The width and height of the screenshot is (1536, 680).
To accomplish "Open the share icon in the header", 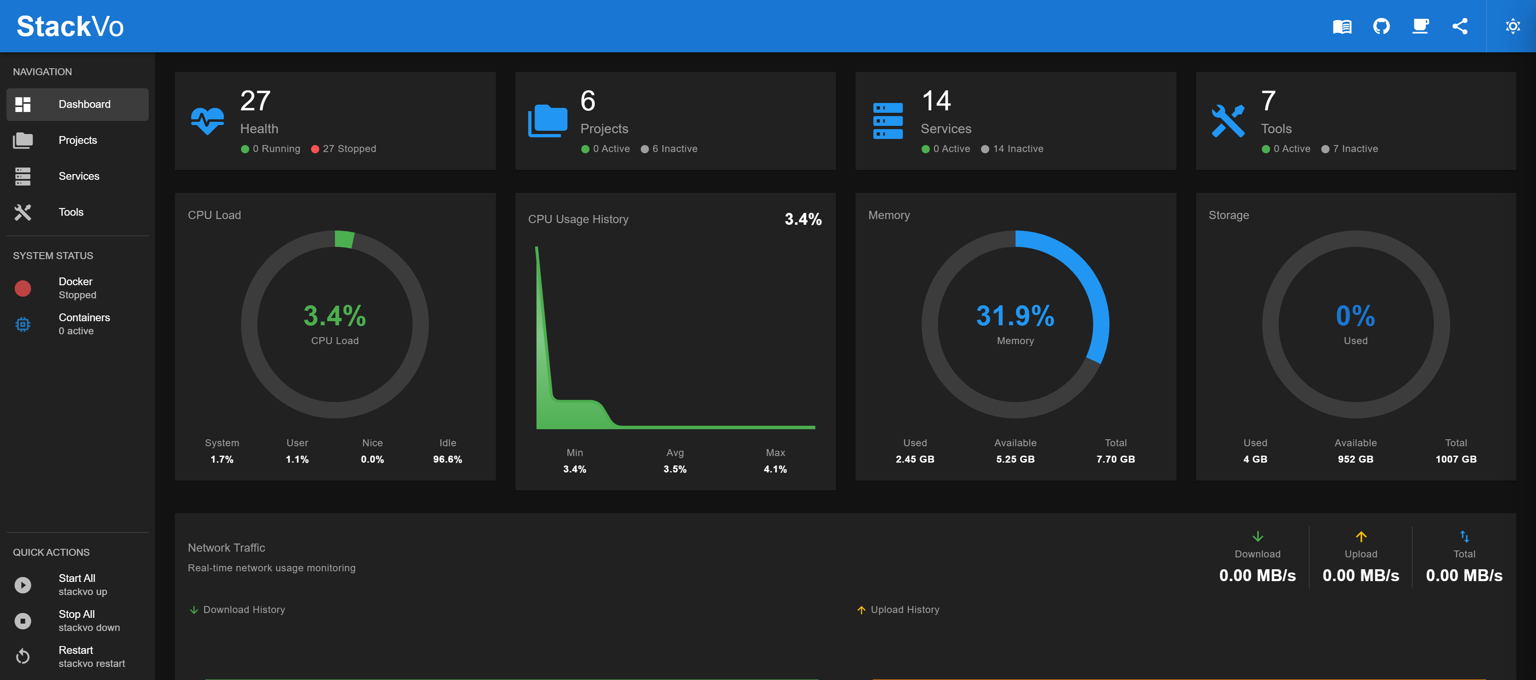I will pyautogui.click(x=1460, y=26).
